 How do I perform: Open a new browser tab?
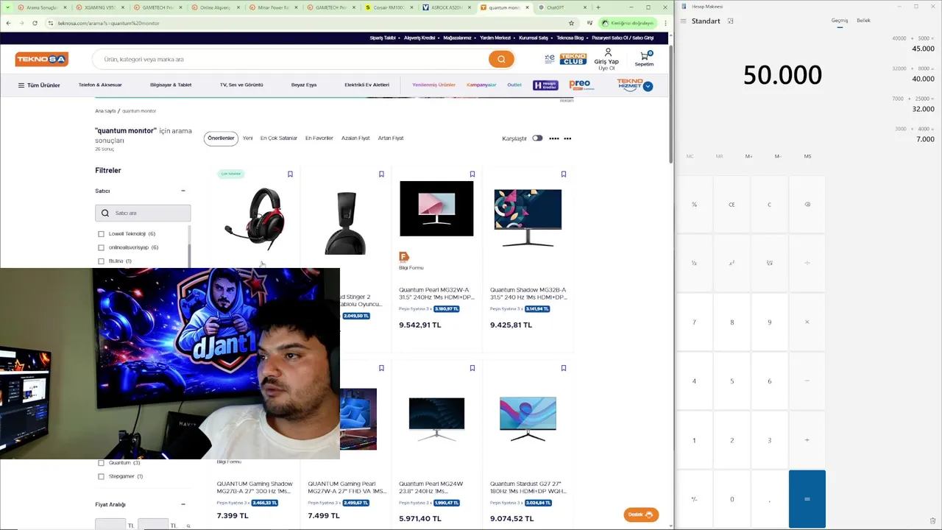click(598, 7)
